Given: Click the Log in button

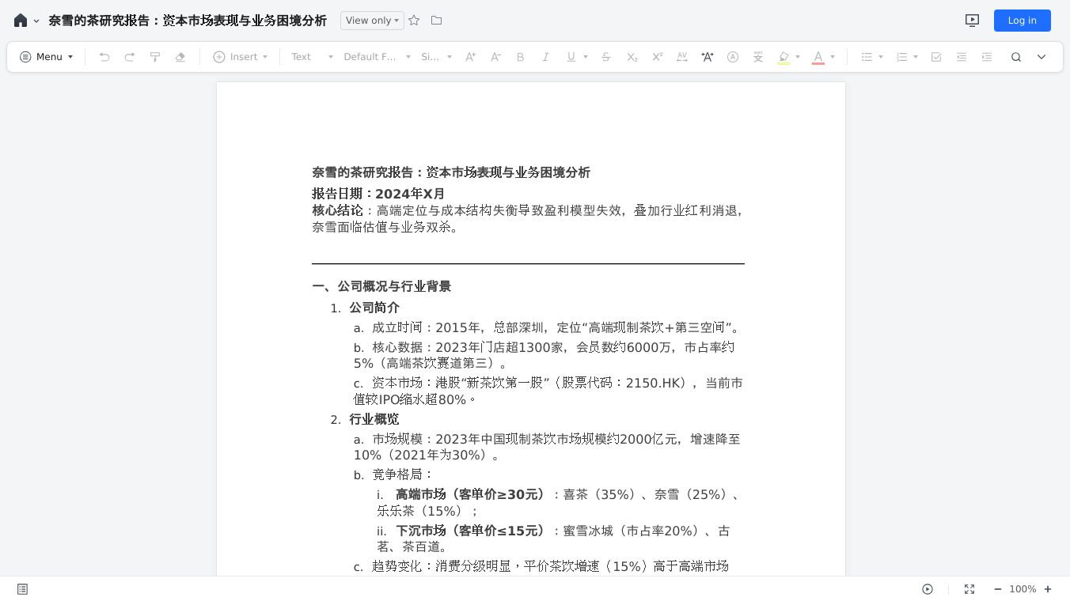Looking at the screenshot, I should point(1022,21).
